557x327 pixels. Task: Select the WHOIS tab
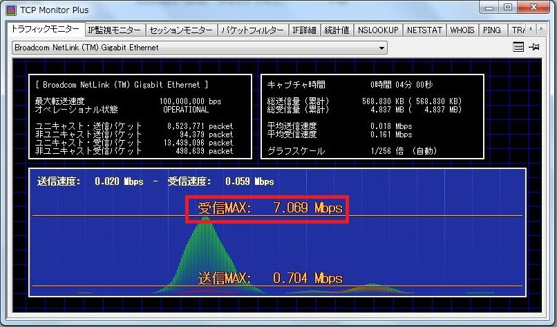[x=462, y=30]
